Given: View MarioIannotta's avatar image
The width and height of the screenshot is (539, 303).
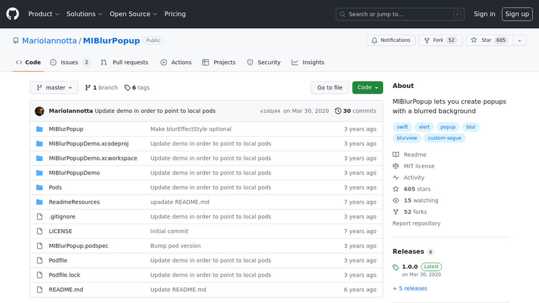Looking at the screenshot, I should (40, 111).
